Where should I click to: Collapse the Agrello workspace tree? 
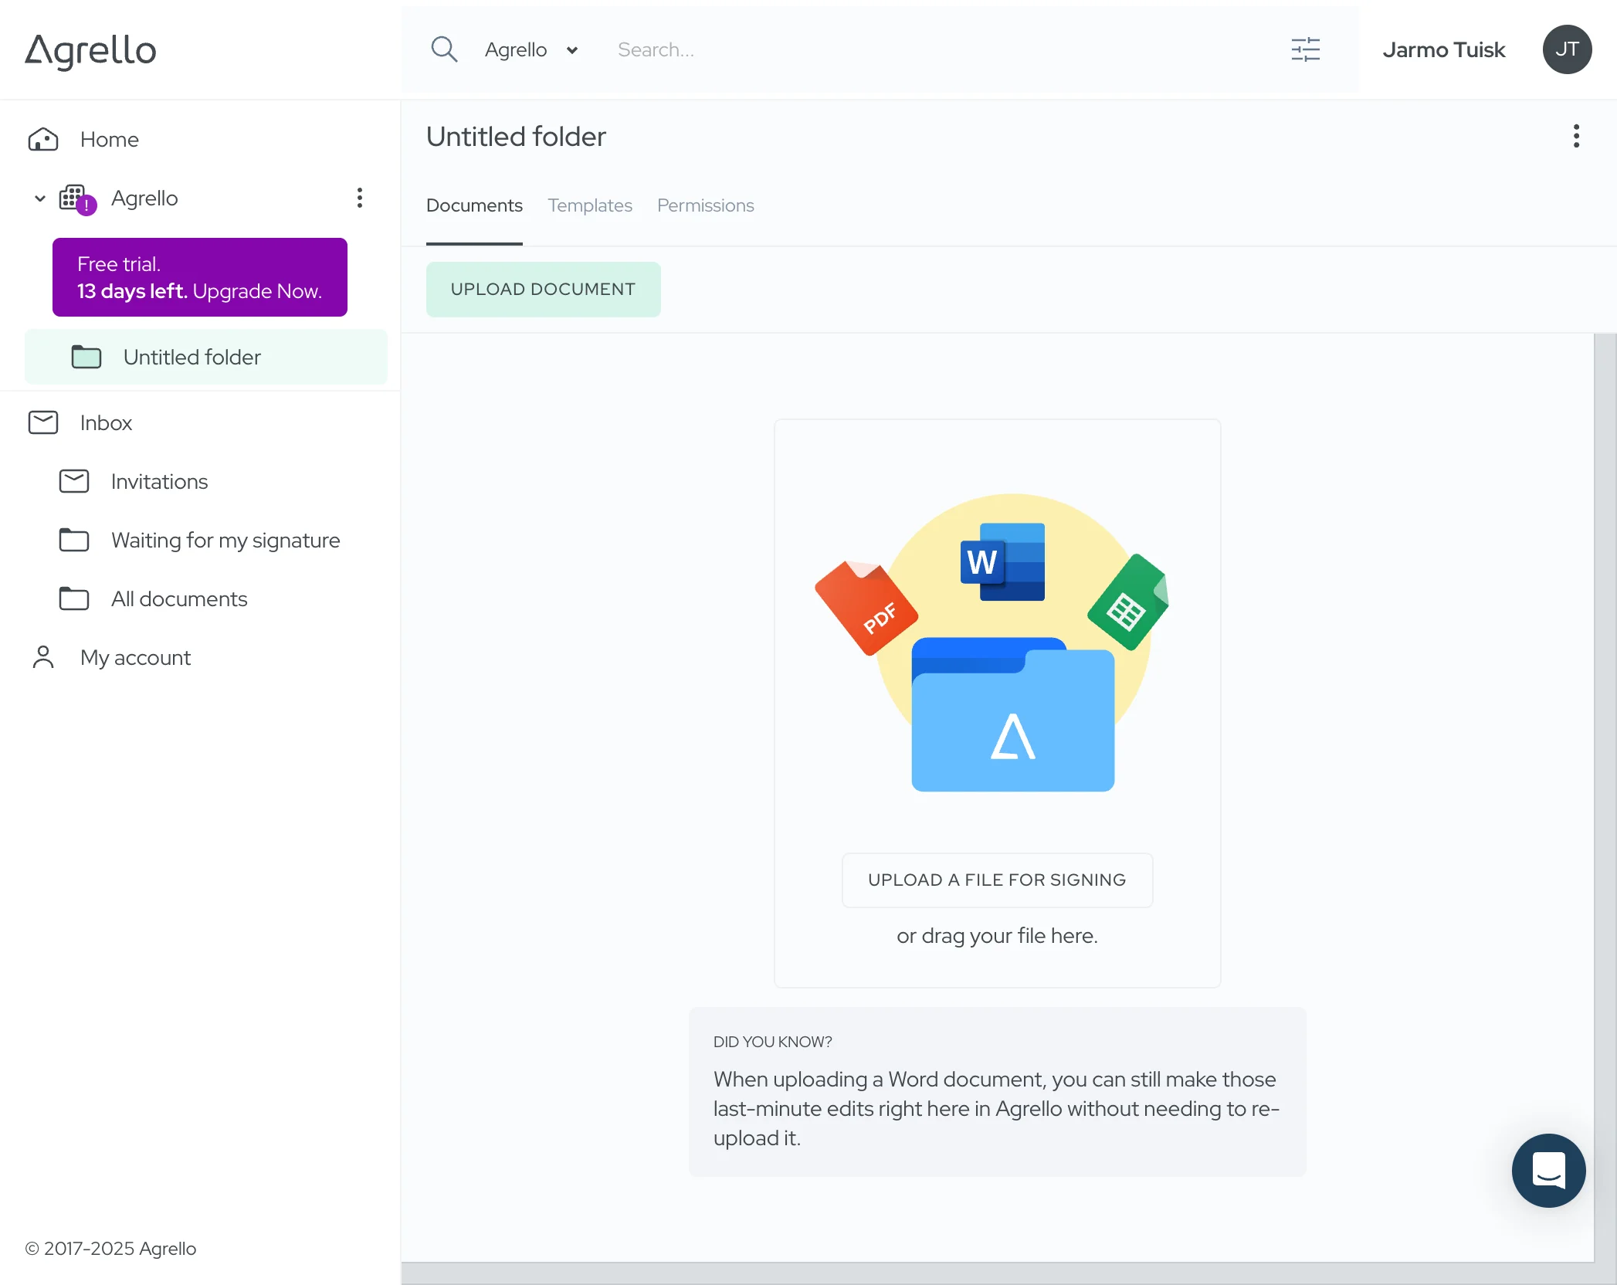point(40,198)
